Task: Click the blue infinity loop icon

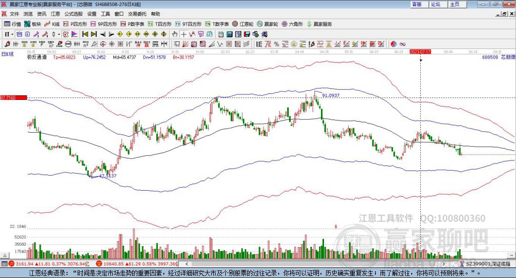Action: coord(403,44)
